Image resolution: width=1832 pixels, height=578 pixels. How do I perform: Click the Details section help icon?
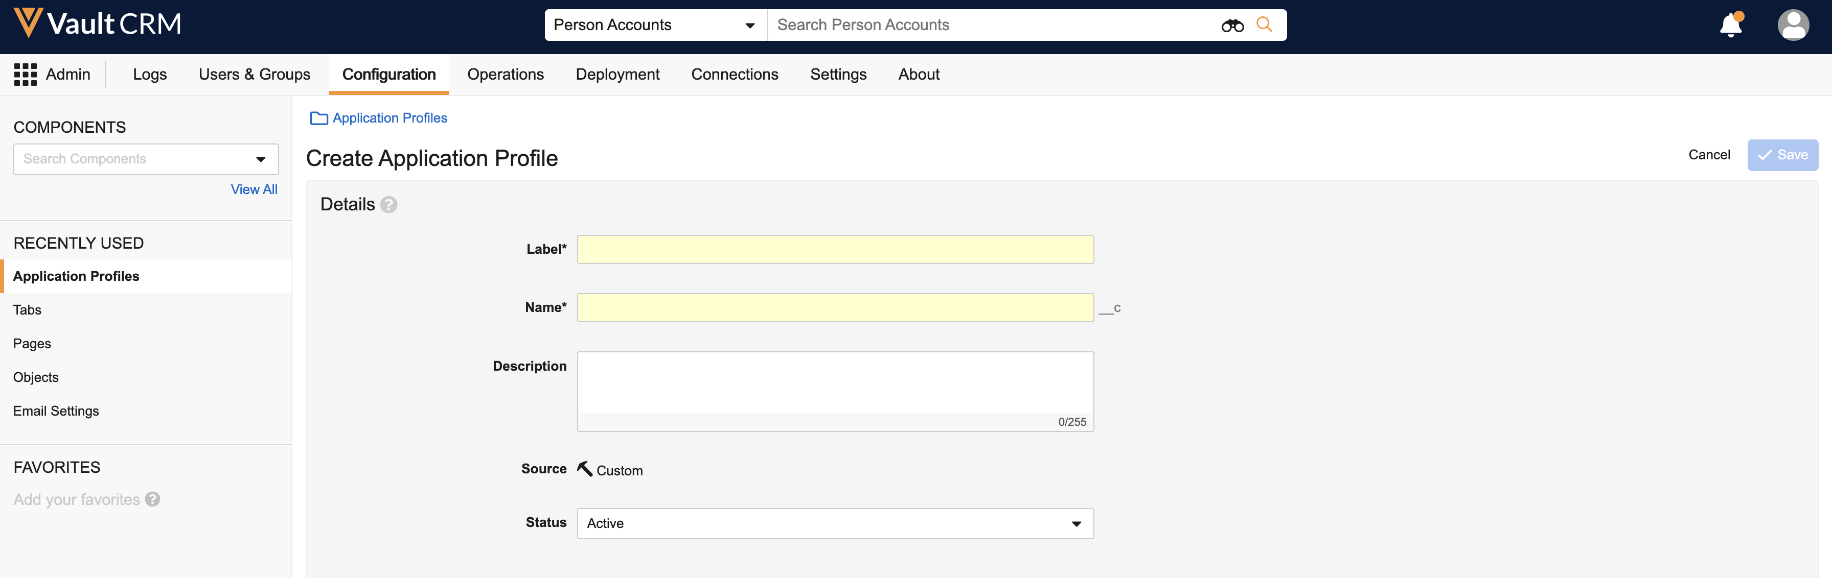click(388, 205)
